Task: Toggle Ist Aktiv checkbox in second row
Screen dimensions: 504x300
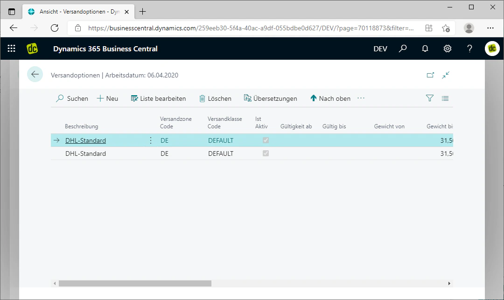Action: click(266, 153)
